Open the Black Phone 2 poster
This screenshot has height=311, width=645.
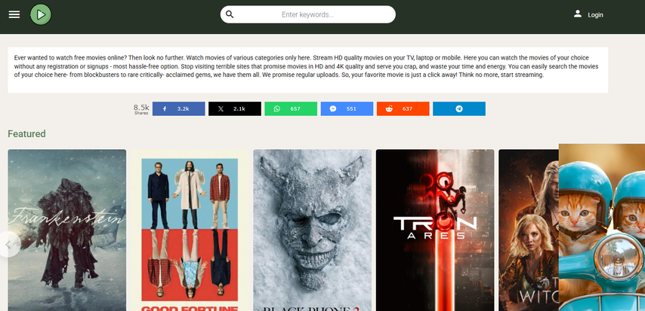[312, 230]
